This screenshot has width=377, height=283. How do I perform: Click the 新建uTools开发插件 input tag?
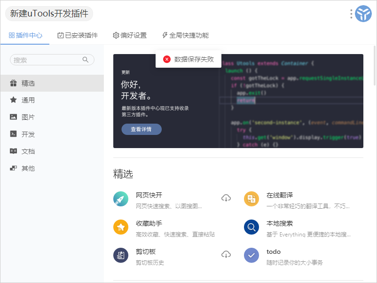[x=49, y=14]
